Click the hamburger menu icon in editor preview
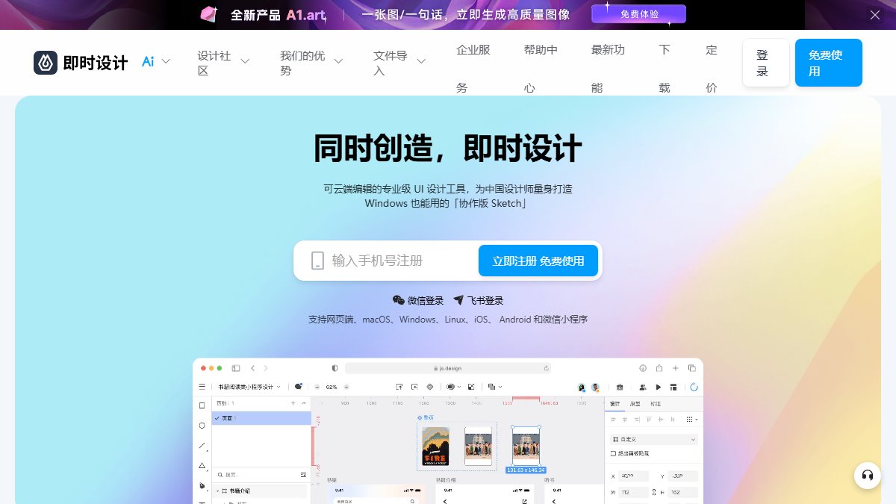 pyautogui.click(x=202, y=387)
